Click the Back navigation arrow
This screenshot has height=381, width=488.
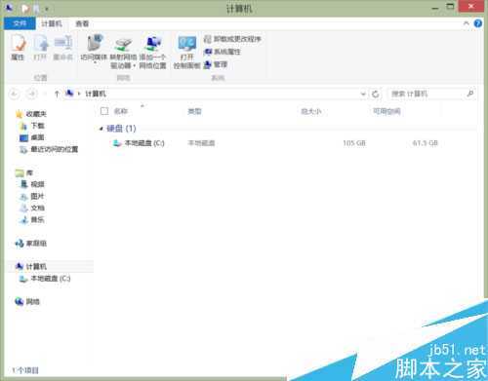tap(14, 94)
